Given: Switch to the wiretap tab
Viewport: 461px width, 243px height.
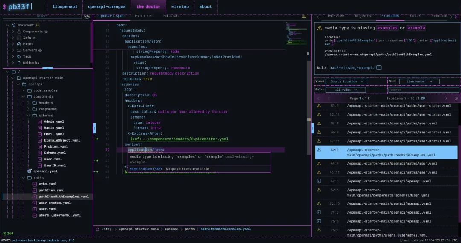Looking at the screenshot, I should 180,7.
